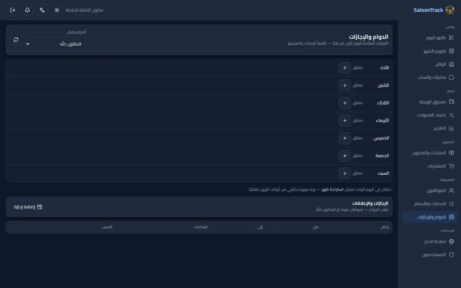This screenshot has height=288, width=461.
Task: Open the notifications bell
Action: point(27,10)
